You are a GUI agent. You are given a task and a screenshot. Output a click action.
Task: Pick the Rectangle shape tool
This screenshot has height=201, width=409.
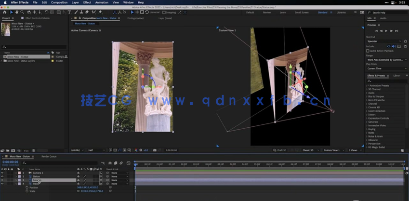[59, 12]
